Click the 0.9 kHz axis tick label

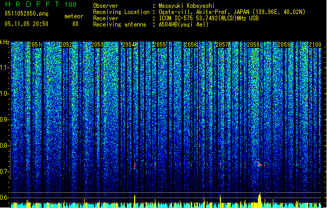tap(4, 120)
